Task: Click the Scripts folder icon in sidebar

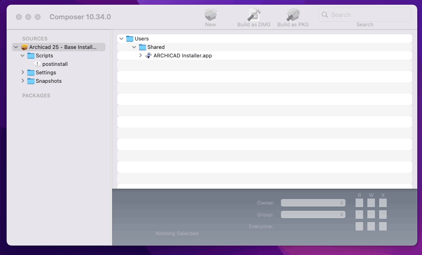Action: point(31,56)
